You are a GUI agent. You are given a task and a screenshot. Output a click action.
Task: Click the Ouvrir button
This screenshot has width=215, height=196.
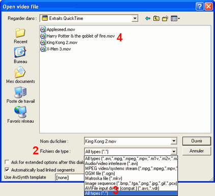pos(197,141)
